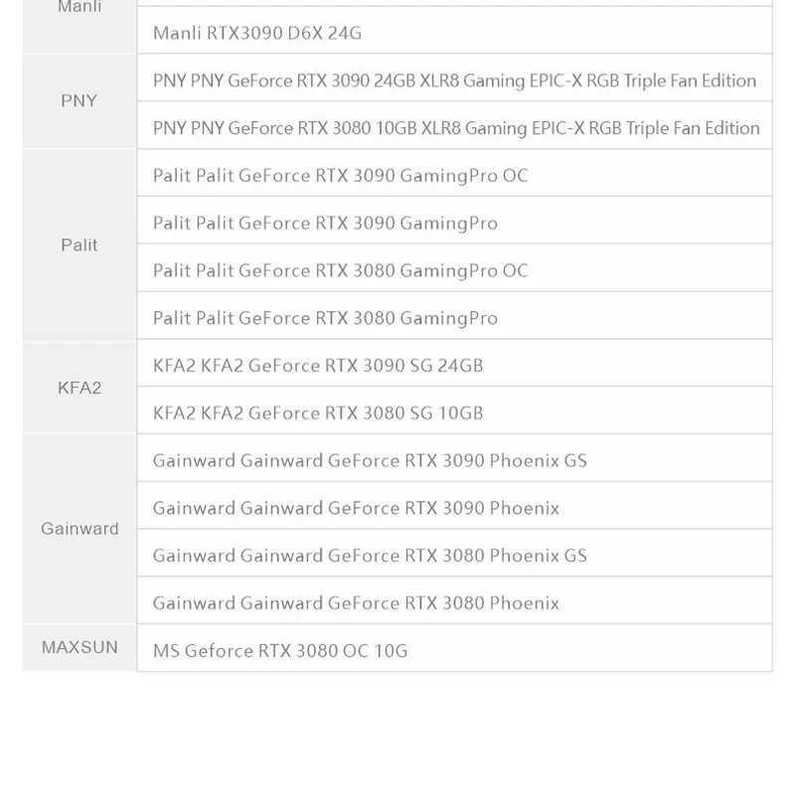Select the Manli RTX3090 D6X 24G row
This screenshot has height=795, width=795.
pyautogui.click(x=257, y=33)
